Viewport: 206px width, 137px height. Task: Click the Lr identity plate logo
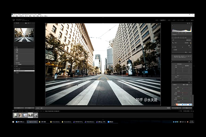click(14, 20)
